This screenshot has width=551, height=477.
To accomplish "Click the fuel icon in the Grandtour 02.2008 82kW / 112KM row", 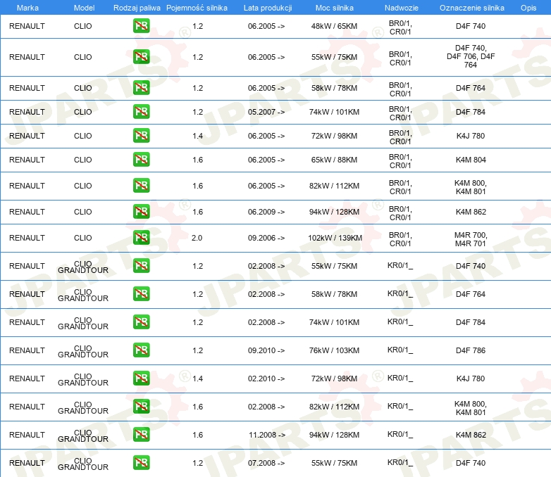I will click(141, 406).
